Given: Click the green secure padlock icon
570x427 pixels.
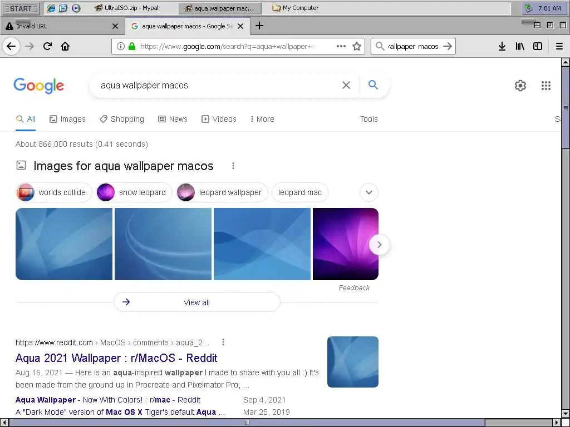Looking at the screenshot, I should coord(132,47).
